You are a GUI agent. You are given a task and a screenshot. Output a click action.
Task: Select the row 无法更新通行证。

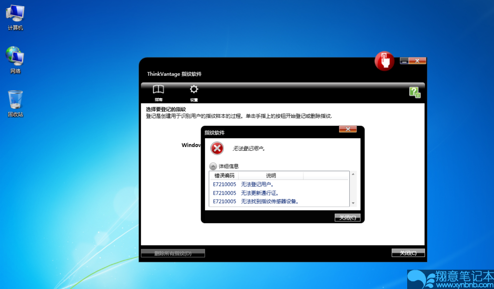coord(279,193)
